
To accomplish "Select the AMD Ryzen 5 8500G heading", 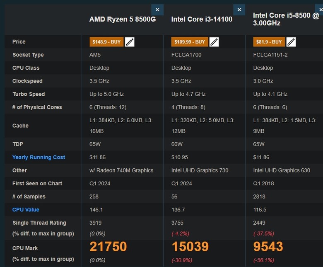I will (123, 19).
